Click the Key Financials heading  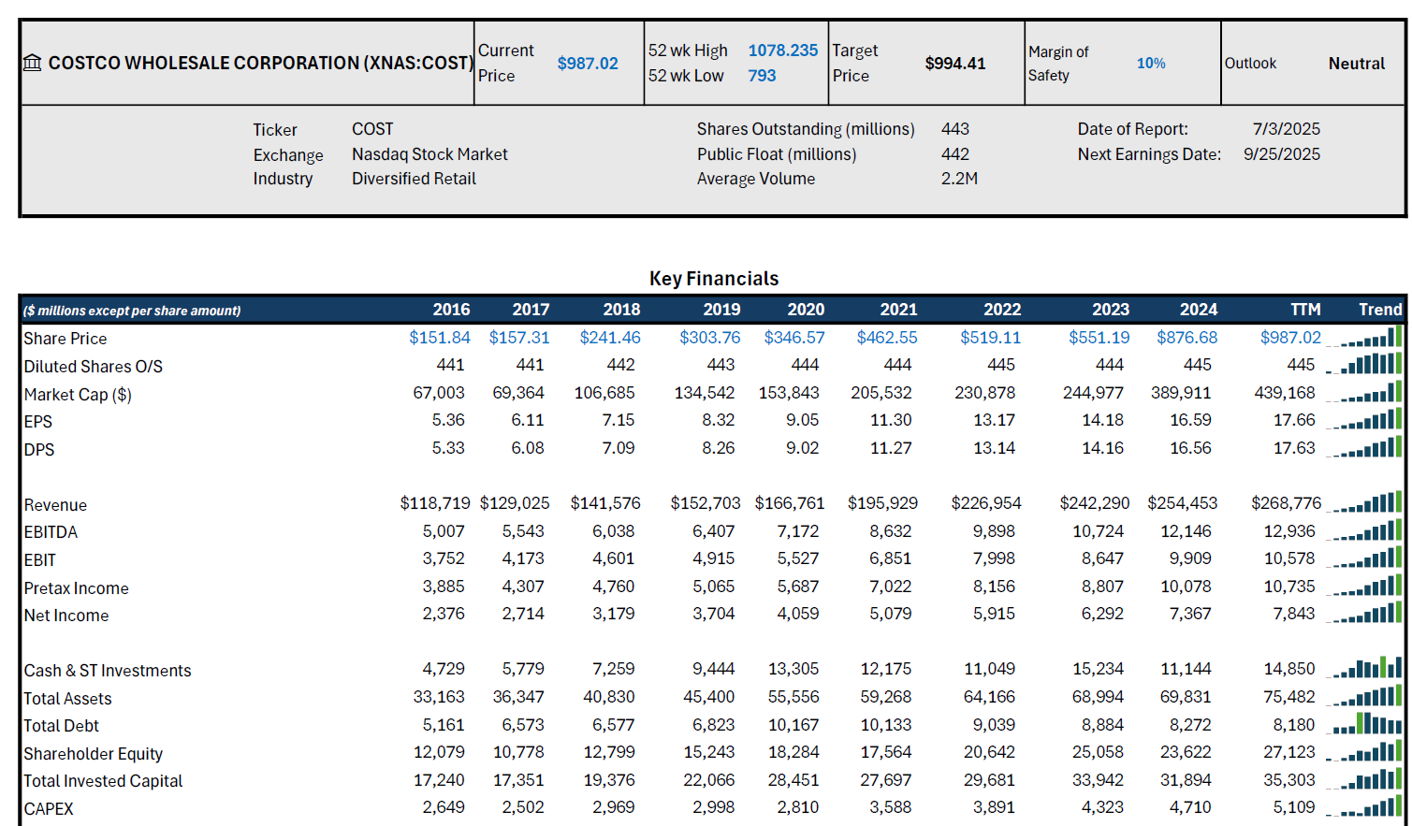click(714, 279)
